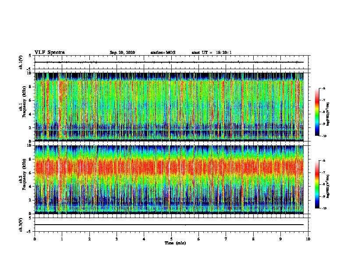The width and height of the screenshot is (347, 268).
Task: Click the "-9" tick on ch.2 color bar
Action: coord(323,196)
